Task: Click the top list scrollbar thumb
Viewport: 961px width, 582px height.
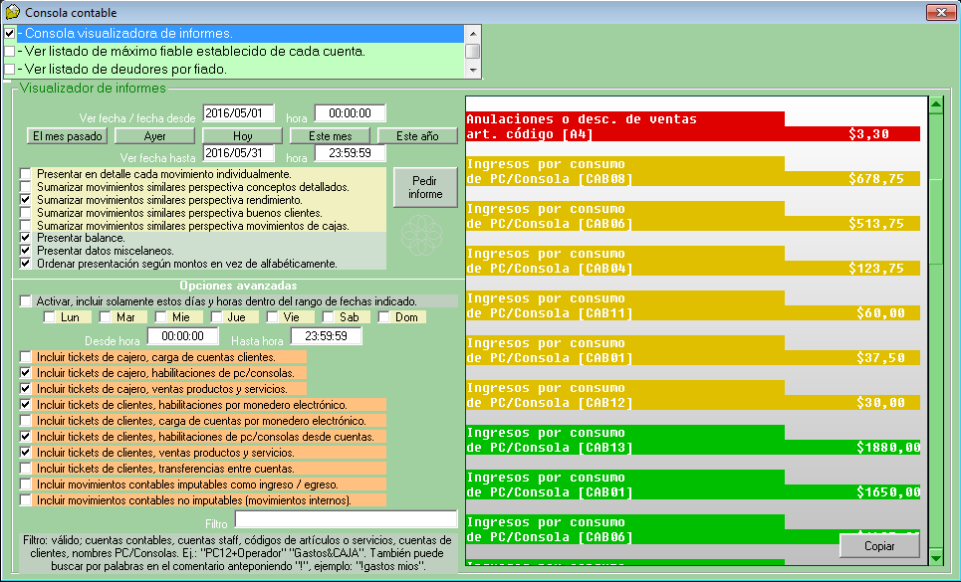Action: click(x=472, y=52)
